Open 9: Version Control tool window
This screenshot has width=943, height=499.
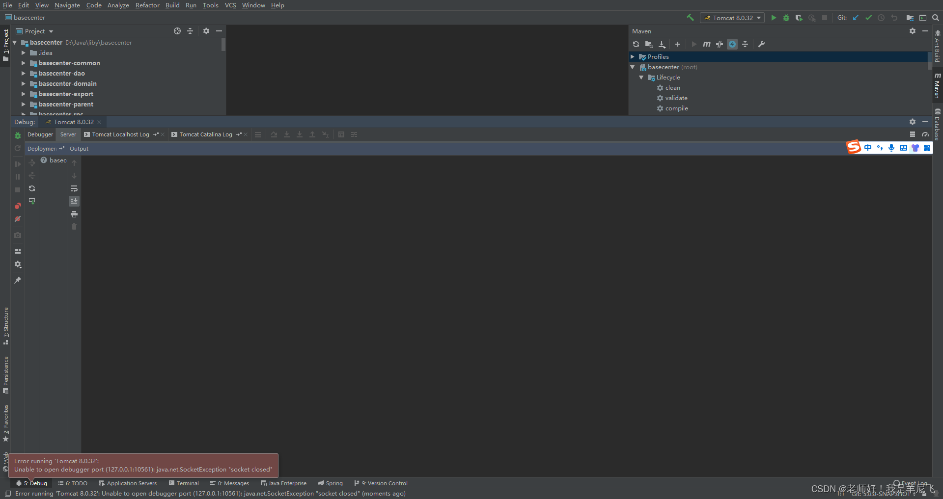tap(381, 483)
